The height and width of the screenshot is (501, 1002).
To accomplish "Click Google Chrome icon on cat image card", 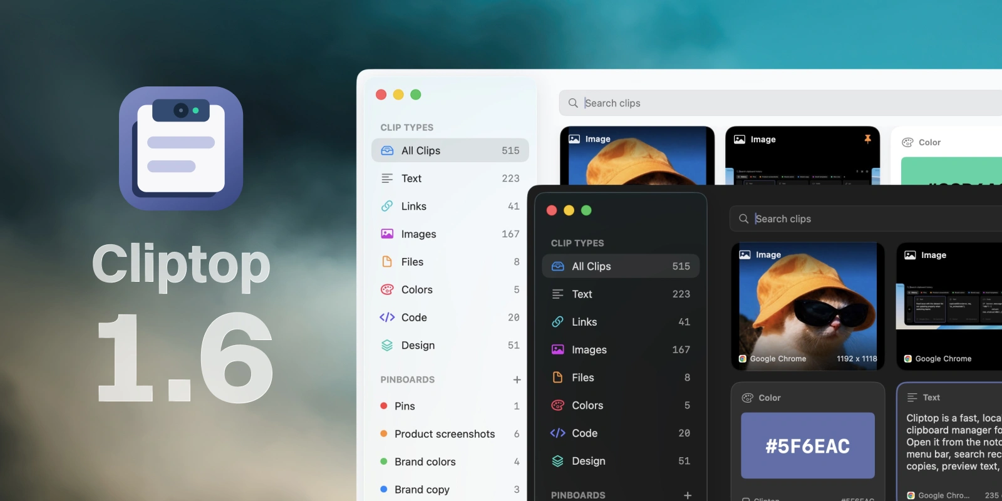I will (743, 359).
